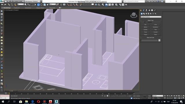Toggle the Angle Snap button

point(71,5)
